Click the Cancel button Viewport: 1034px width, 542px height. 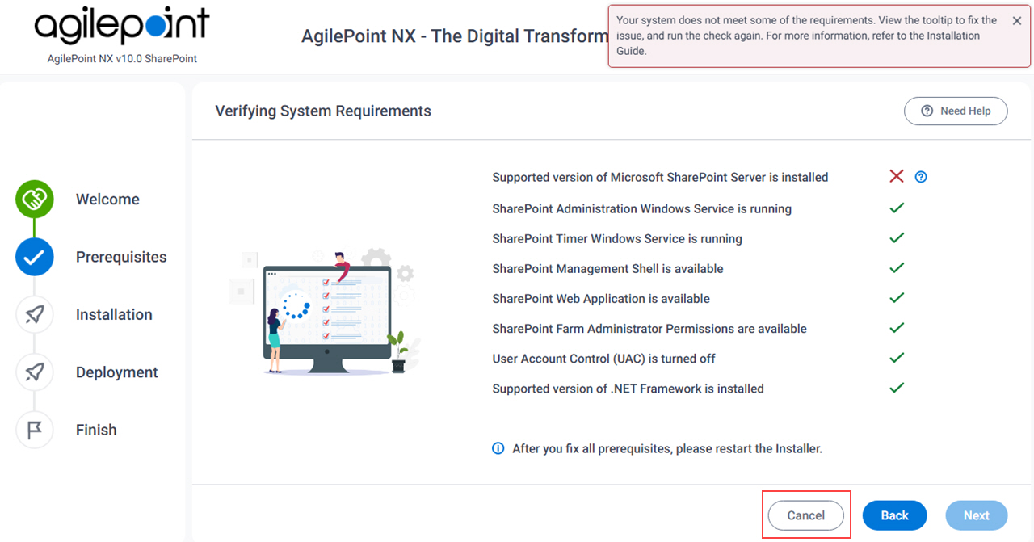[805, 515]
